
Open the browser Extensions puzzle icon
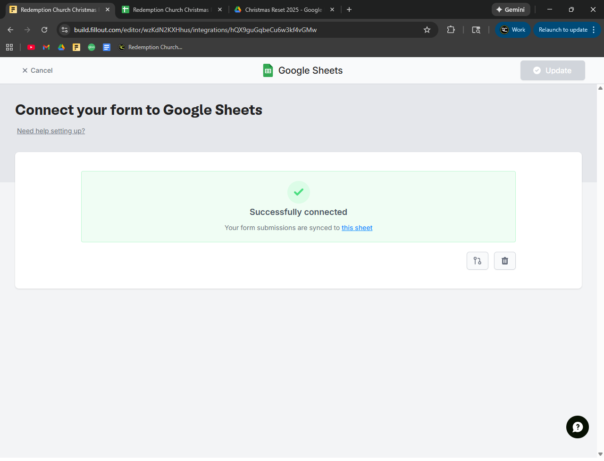coord(451,30)
